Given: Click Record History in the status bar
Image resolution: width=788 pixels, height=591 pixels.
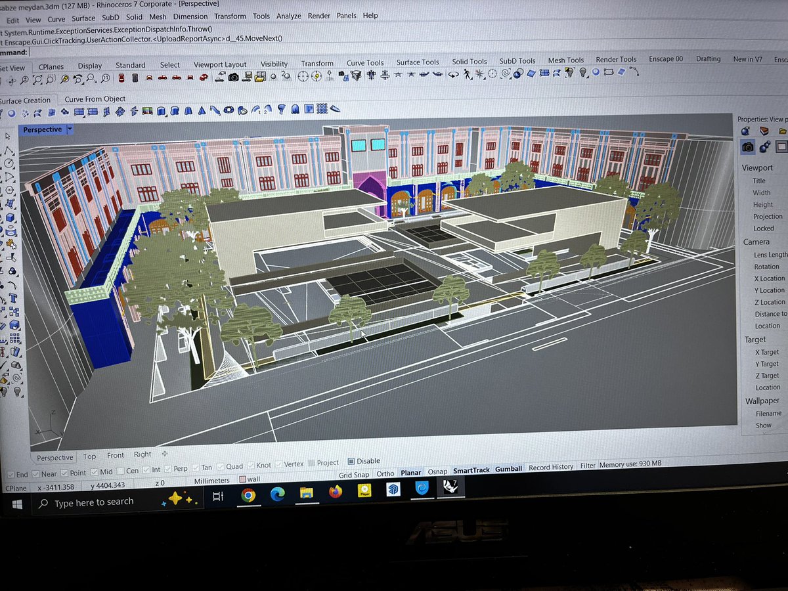Looking at the screenshot, I should (x=551, y=467).
